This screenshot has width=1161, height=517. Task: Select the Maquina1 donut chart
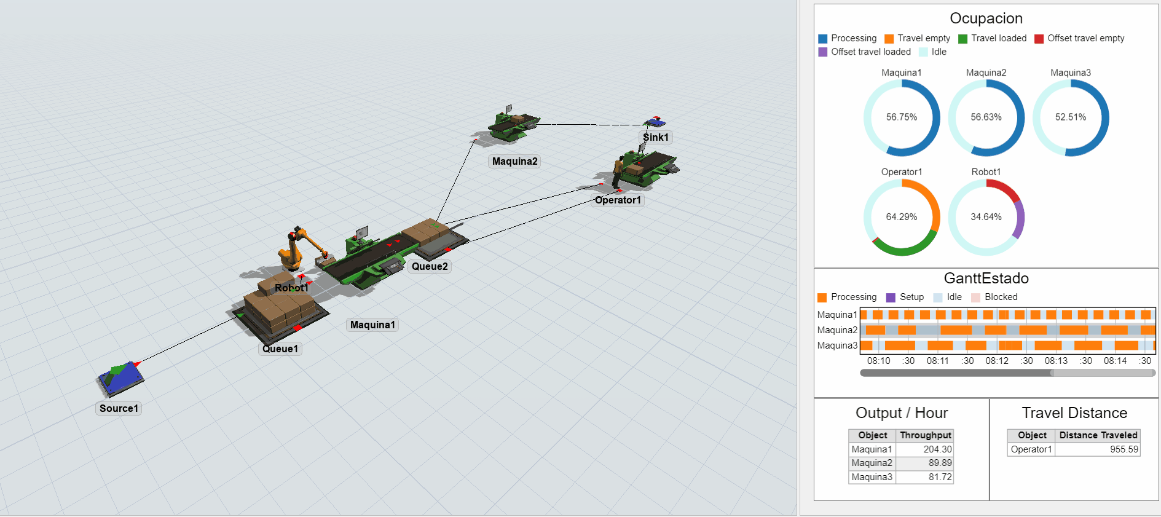coord(902,117)
